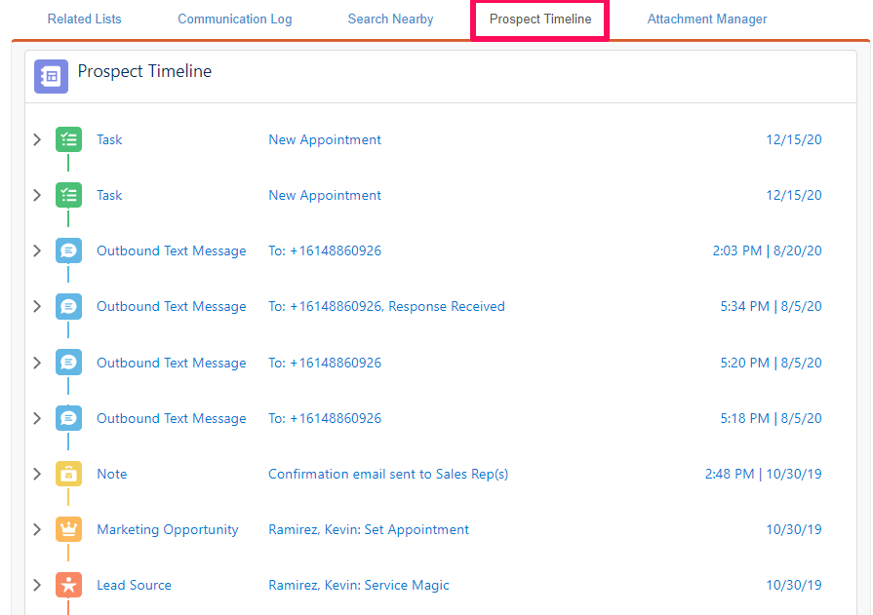This screenshot has height=615, width=873.
Task: Click the phone number in 5:20 PM row
Action: point(336,363)
